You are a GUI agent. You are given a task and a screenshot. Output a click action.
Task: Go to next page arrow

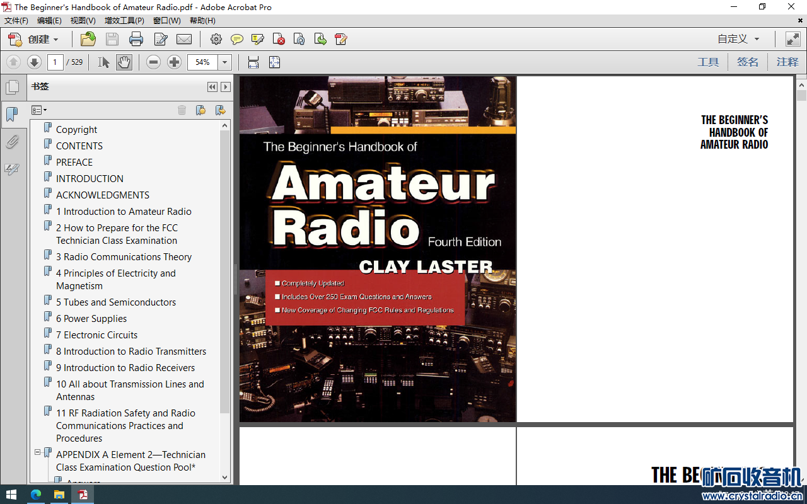tap(35, 62)
